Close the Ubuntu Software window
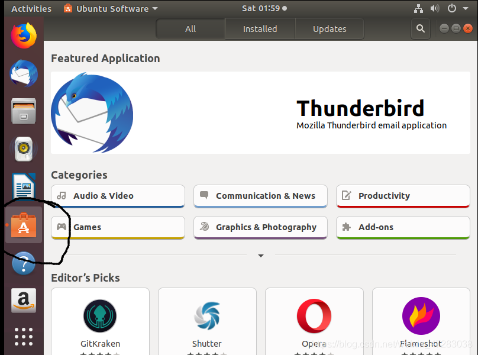 click(x=467, y=28)
